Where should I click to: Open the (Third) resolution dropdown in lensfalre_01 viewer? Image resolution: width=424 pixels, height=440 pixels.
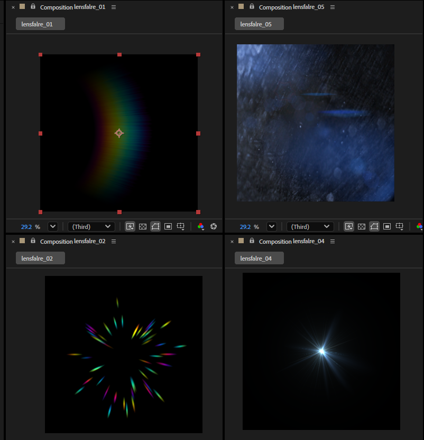91,226
